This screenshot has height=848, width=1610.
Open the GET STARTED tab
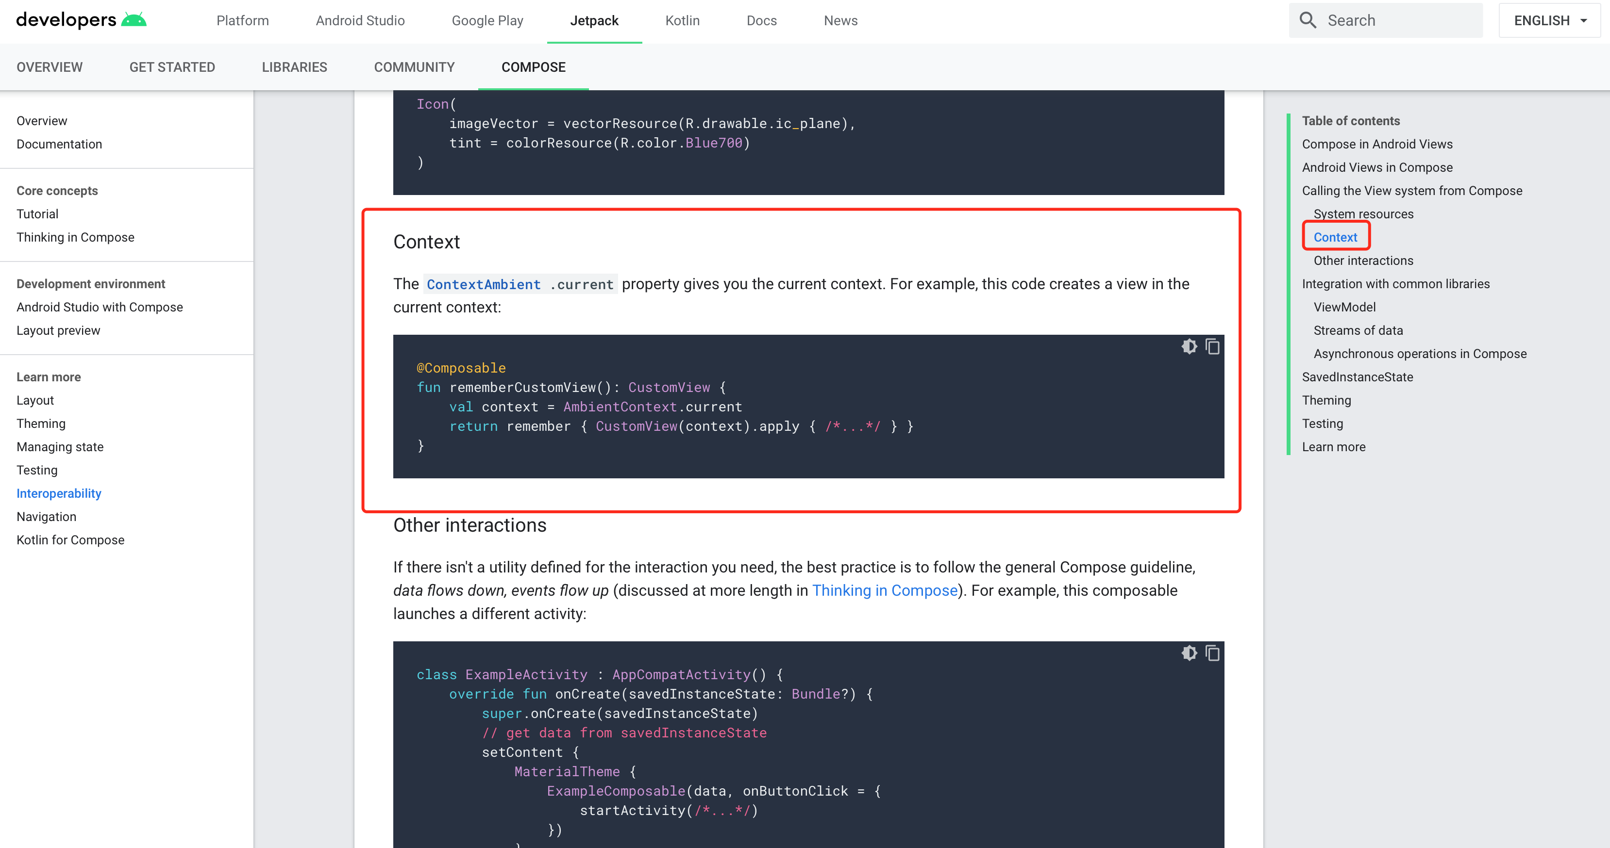click(x=172, y=67)
